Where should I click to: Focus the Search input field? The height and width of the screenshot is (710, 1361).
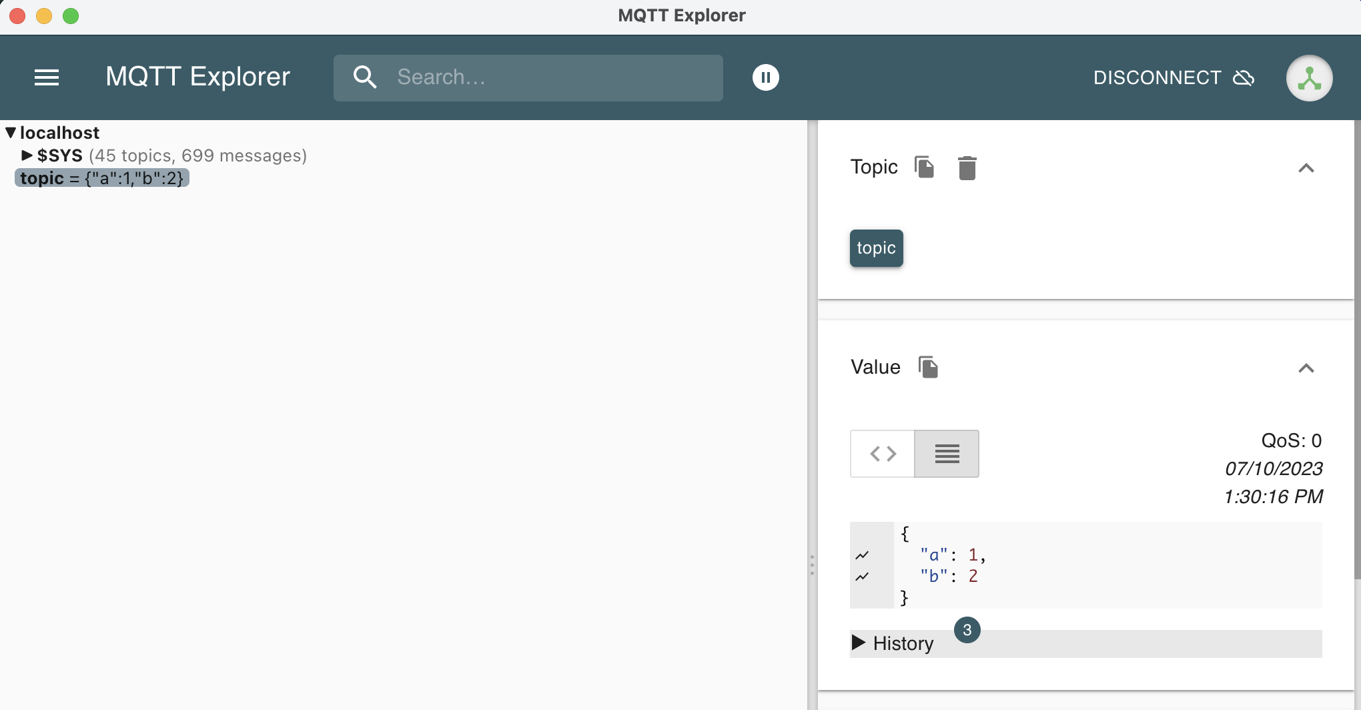pyautogui.click(x=528, y=78)
